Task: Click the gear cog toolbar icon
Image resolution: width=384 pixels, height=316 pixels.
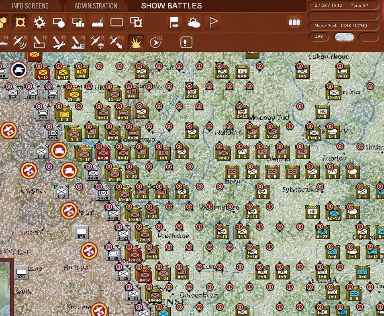Action: coord(39,22)
